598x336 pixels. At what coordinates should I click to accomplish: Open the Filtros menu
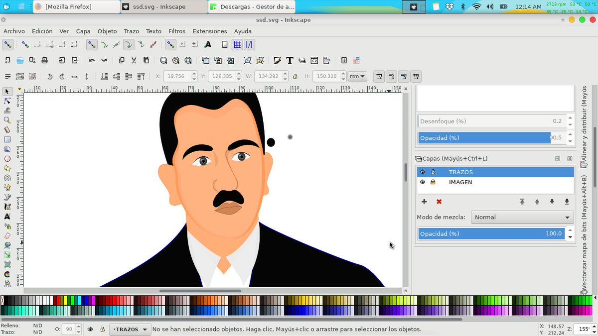click(177, 31)
